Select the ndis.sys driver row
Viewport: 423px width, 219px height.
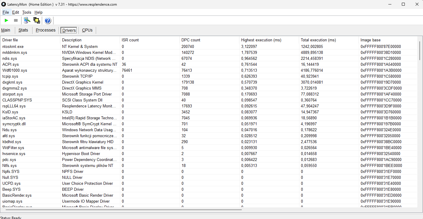click(209, 58)
